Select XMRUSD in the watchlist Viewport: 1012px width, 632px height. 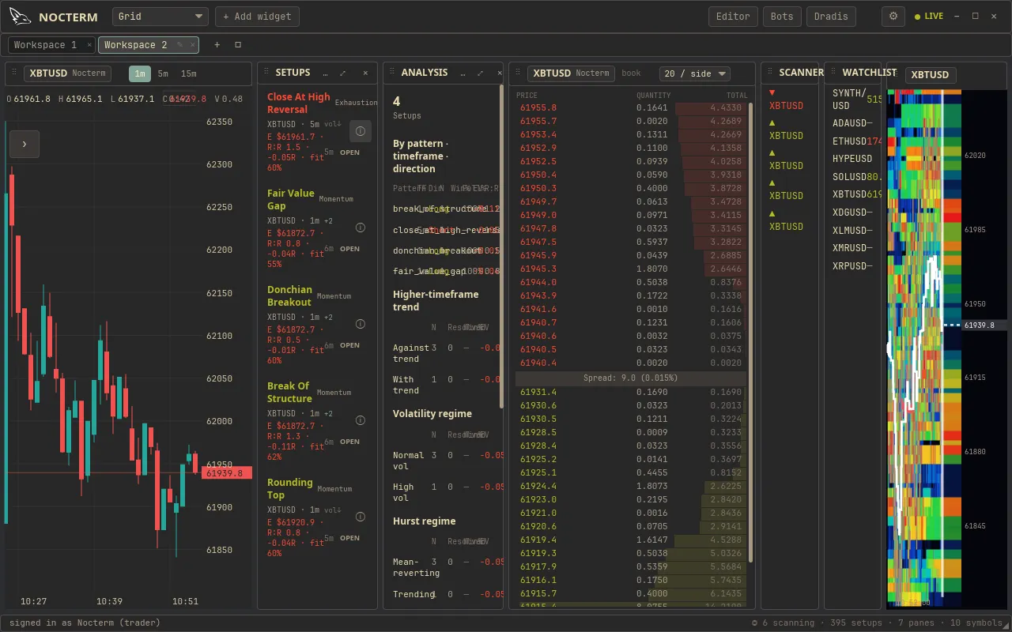(x=852, y=248)
